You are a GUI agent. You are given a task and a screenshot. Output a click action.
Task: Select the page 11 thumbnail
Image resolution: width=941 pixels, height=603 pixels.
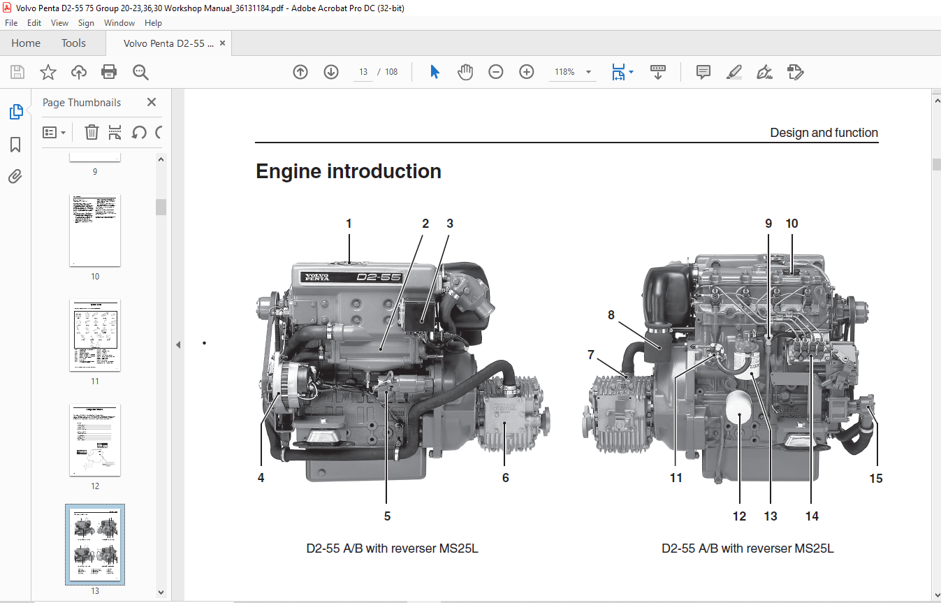tap(95, 335)
